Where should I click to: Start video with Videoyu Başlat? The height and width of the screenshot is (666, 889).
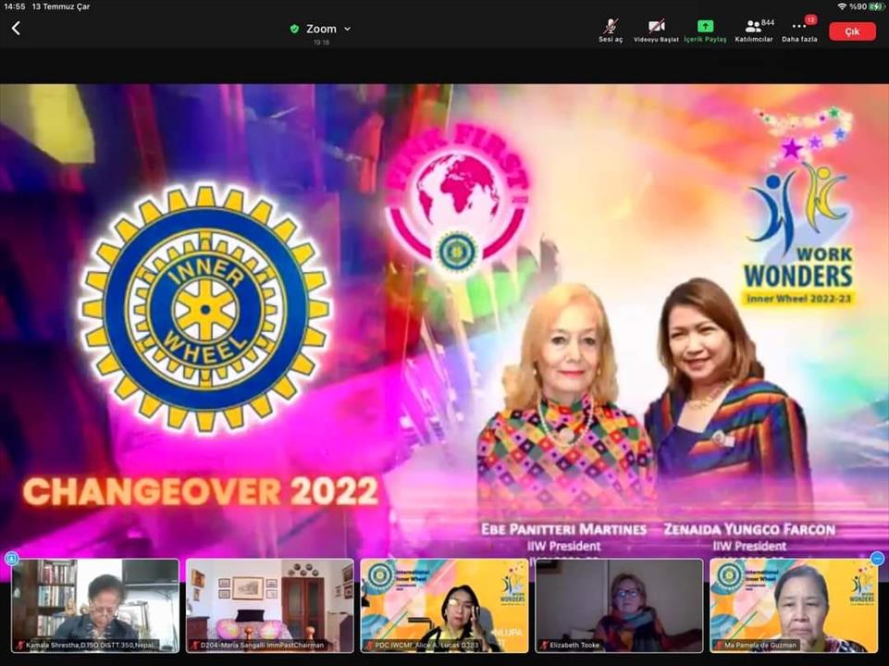(656, 31)
